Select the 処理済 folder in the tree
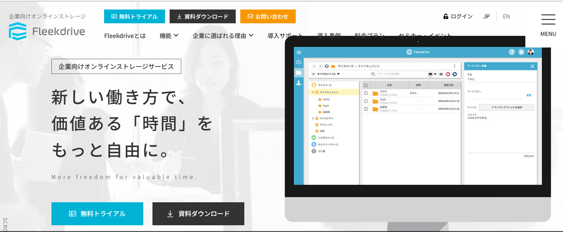Viewport: 563px width, 232px height. point(325,112)
